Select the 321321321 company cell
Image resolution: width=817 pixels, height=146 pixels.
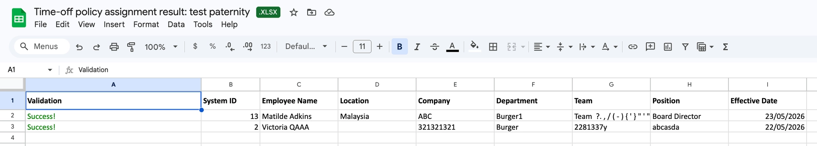(455, 127)
